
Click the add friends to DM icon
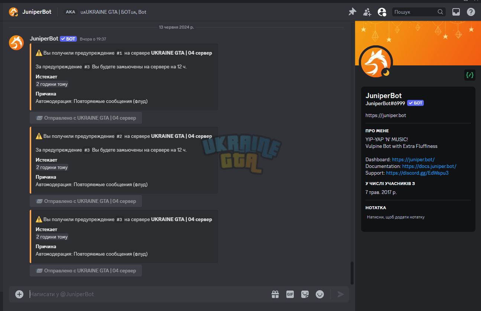(367, 12)
